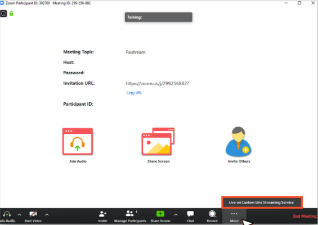318x225 pixels.
Task: Click End Meeting red text
Action: point(304,217)
